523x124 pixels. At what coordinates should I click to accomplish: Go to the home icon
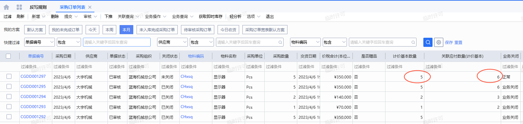[6, 7]
